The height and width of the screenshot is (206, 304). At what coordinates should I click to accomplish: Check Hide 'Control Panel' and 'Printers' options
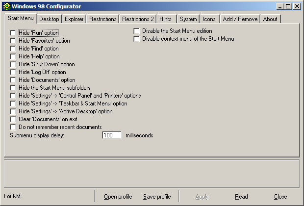tap(13, 96)
